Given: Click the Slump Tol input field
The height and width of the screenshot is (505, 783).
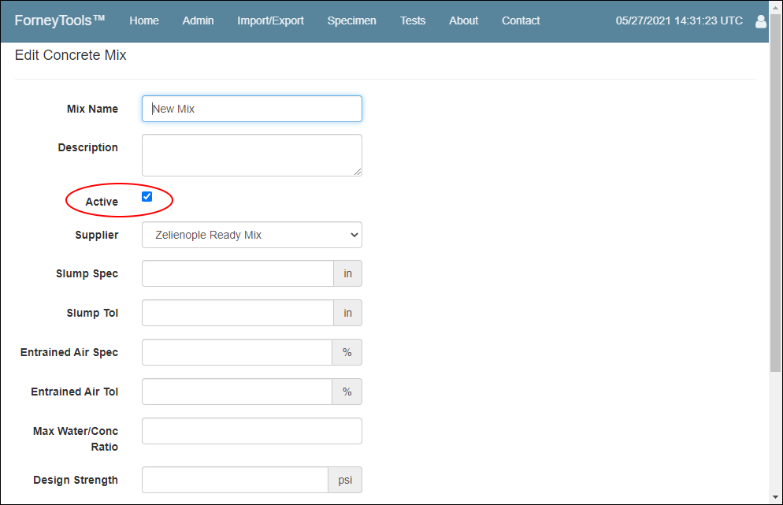Looking at the screenshot, I should coord(238,313).
